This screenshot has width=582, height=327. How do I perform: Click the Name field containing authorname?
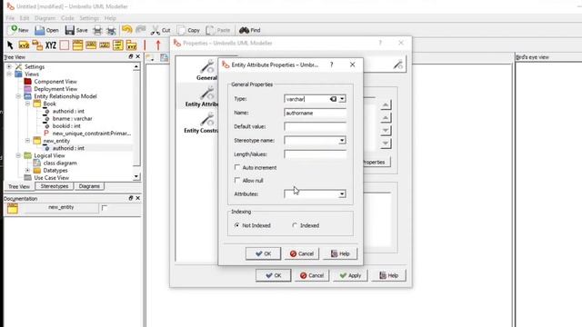[x=316, y=113]
